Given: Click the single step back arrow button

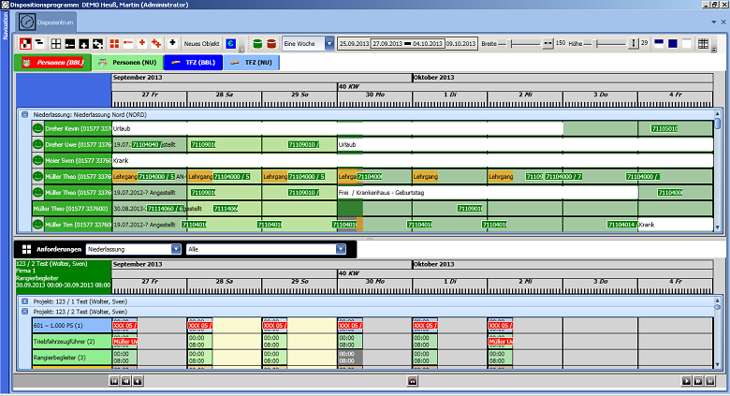Looking at the screenshot, I should (x=138, y=381).
